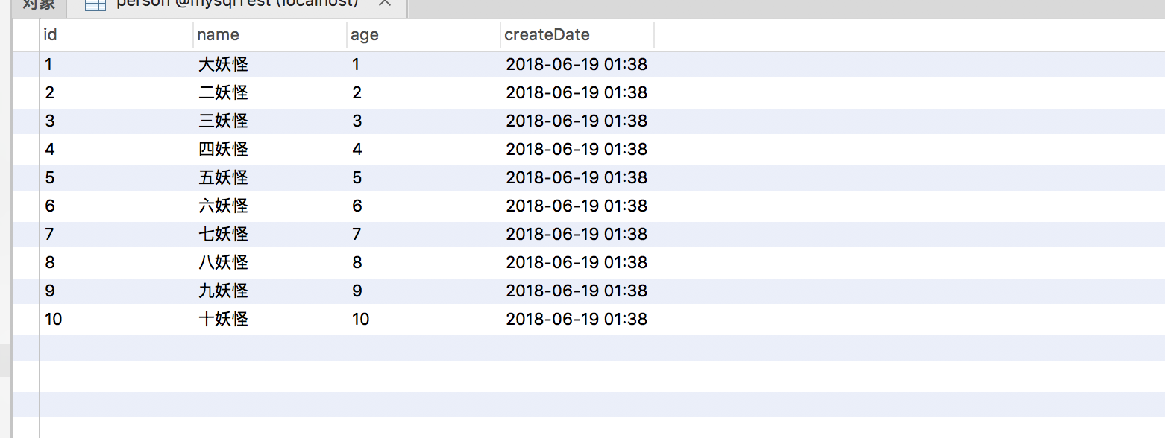The width and height of the screenshot is (1165, 438).
Task: Click the name column header
Action: [x=218, y=34]
